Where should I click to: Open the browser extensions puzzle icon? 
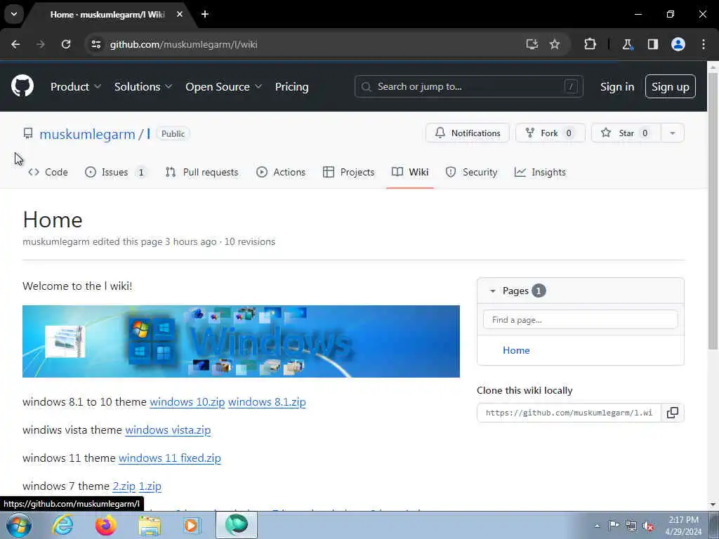(x=590, y=44)
